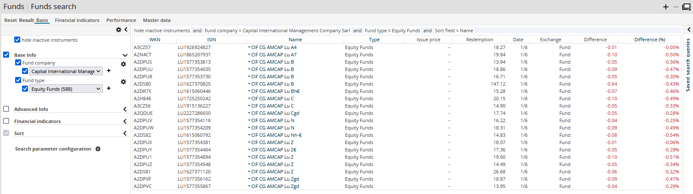Screen dimensions: 693x194
Task: Open Search parameter configuration gear
Action: pos(98,149)
